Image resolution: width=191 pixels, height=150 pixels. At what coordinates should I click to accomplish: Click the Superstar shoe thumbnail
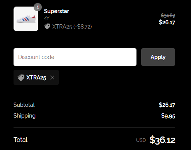(26, 19)
